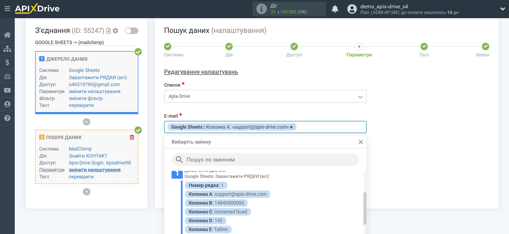Click the user avatar icon

click(x=352, y=9)
